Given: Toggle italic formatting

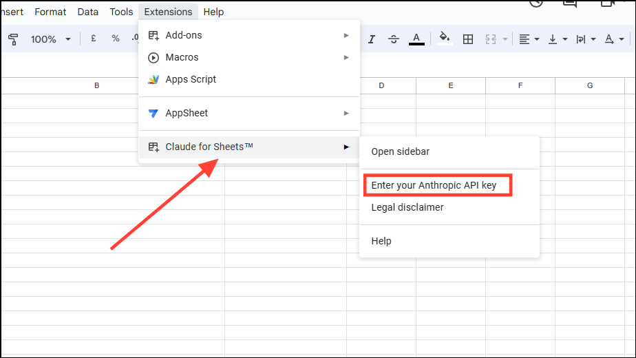Looking at the screenshot, I should [372, 39].
